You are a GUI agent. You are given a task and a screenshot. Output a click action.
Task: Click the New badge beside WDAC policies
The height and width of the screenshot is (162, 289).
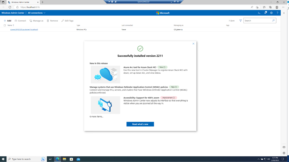point(174,87)
